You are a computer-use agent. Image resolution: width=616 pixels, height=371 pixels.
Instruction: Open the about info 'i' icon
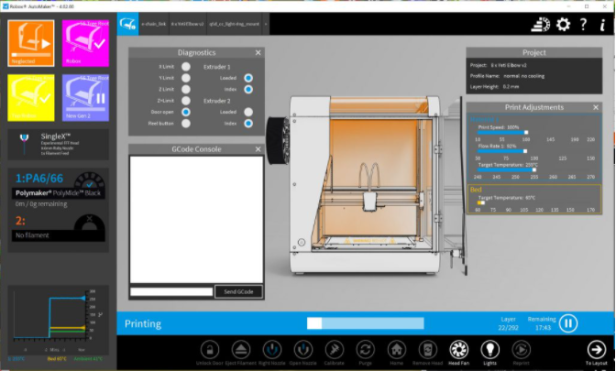pyautogui.click(x=602, y=25)
